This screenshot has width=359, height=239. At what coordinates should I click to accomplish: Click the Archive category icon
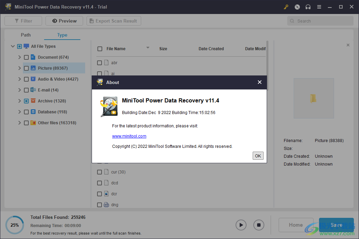pos(33,101)
